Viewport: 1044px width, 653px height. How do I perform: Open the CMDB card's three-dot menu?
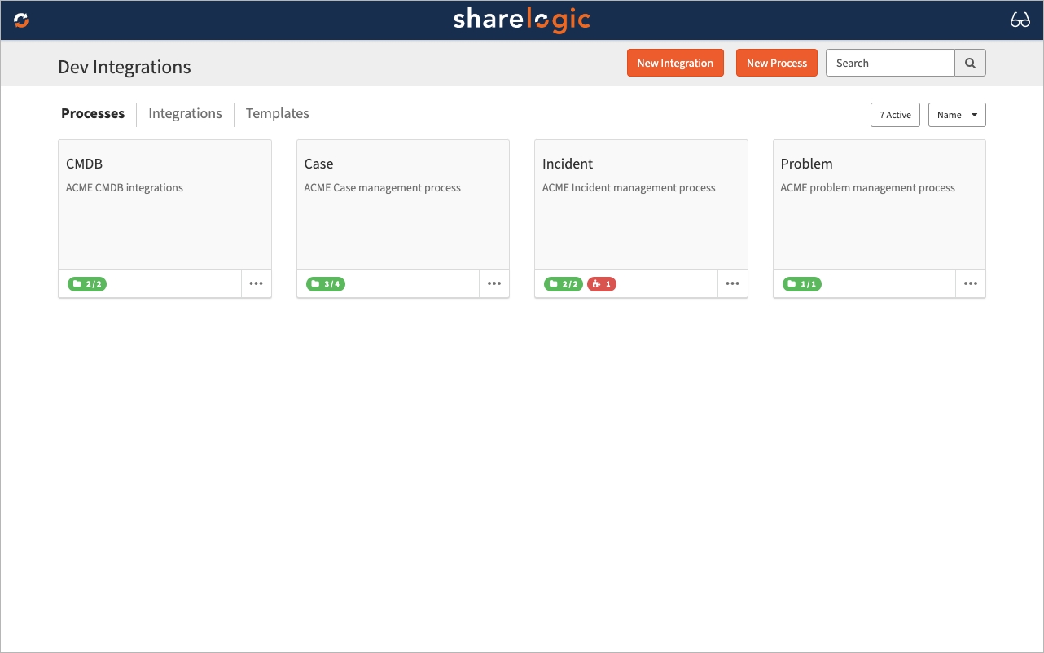pyautogui.click(x=256, y=283)
